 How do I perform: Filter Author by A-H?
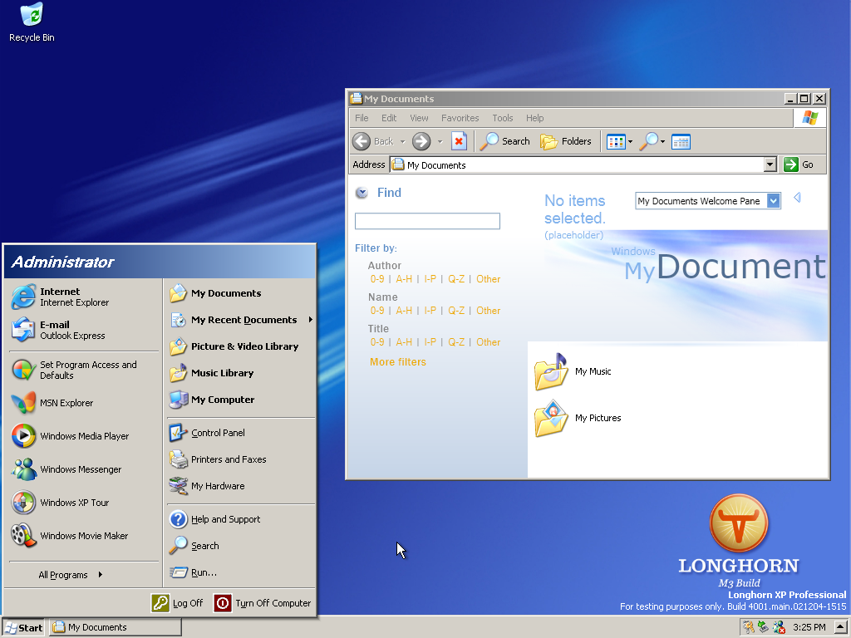(x=404, y=279)
